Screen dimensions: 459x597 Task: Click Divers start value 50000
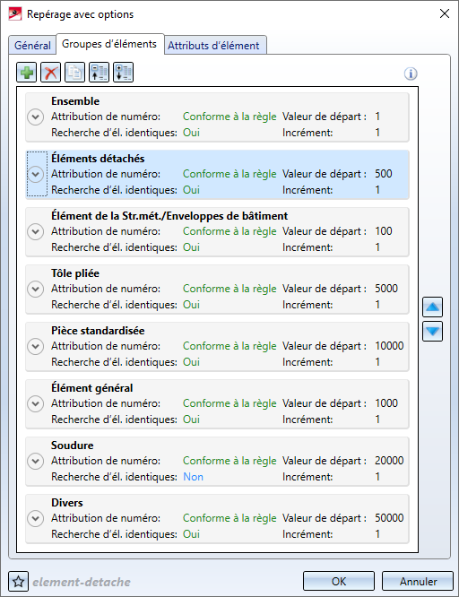pos(389,518)
